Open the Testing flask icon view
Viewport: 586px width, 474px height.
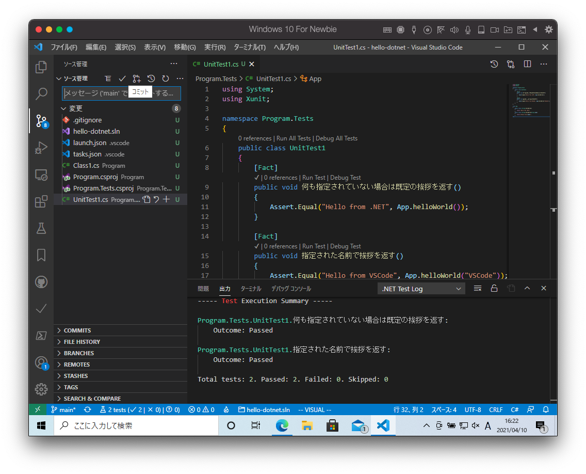point(41,228)
